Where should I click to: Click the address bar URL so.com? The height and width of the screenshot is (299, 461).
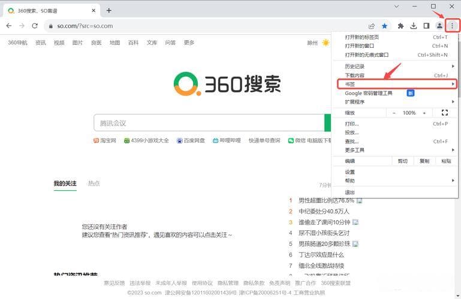tap(85, 26)
